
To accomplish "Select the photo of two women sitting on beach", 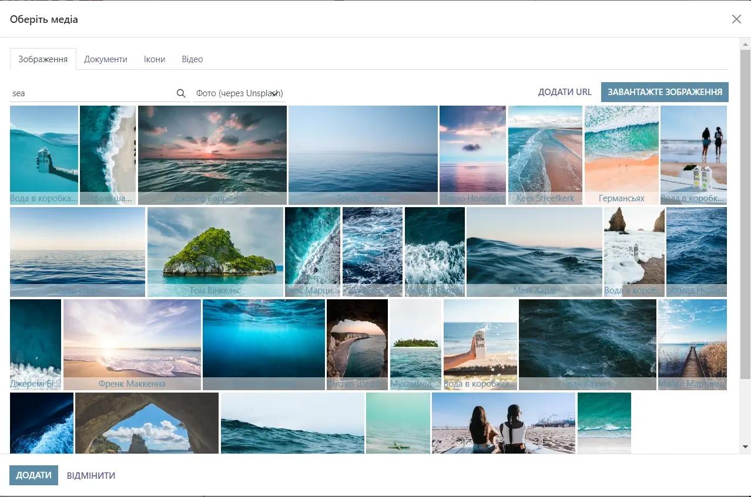I will click(503, 423).
